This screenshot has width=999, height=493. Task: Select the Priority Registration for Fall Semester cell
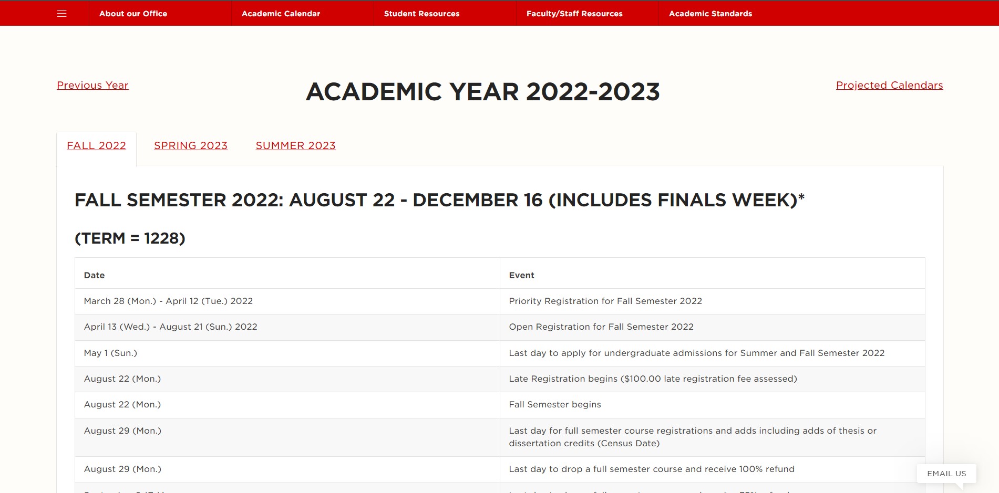[605, 301]
